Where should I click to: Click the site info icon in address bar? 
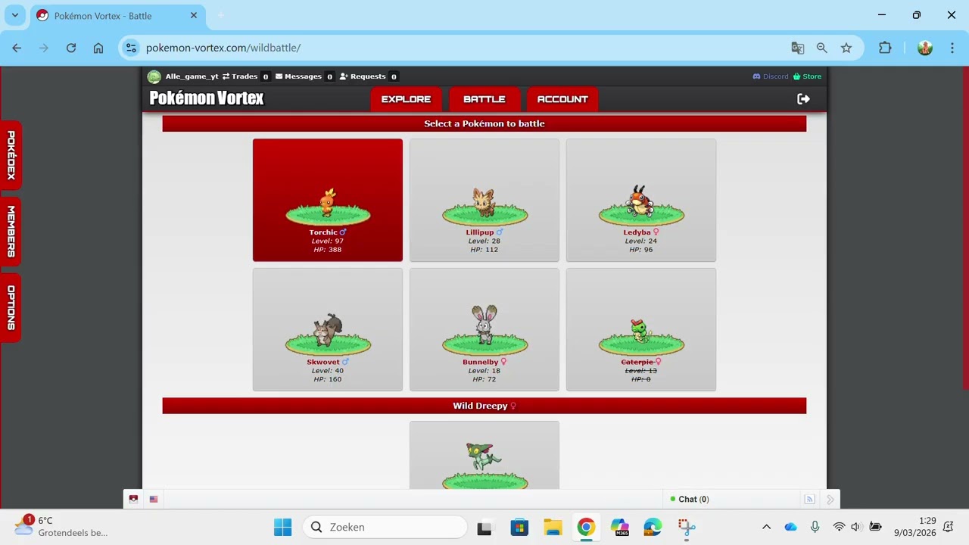pos(131,48)
